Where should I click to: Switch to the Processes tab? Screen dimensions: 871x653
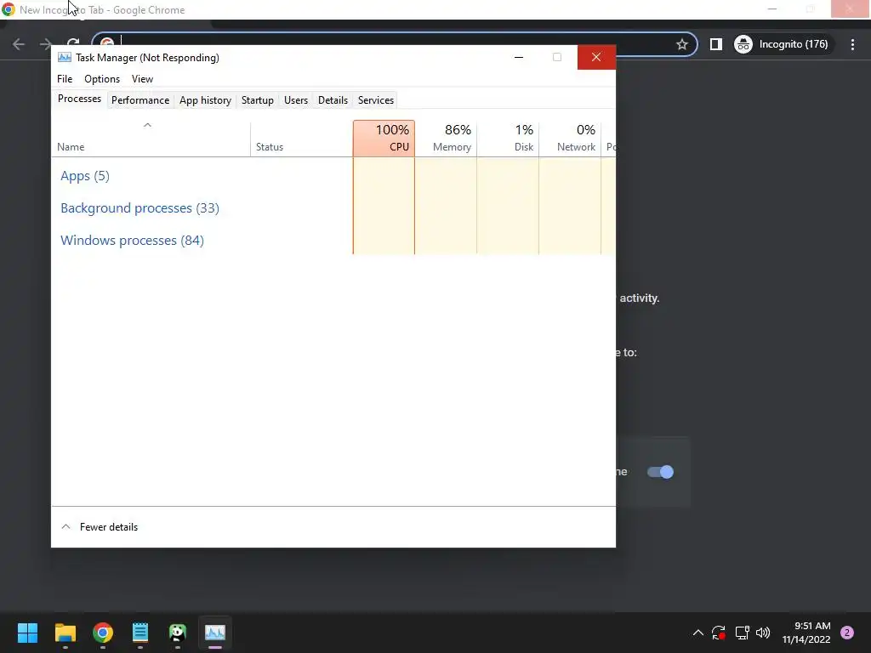[x=79, y=99]
